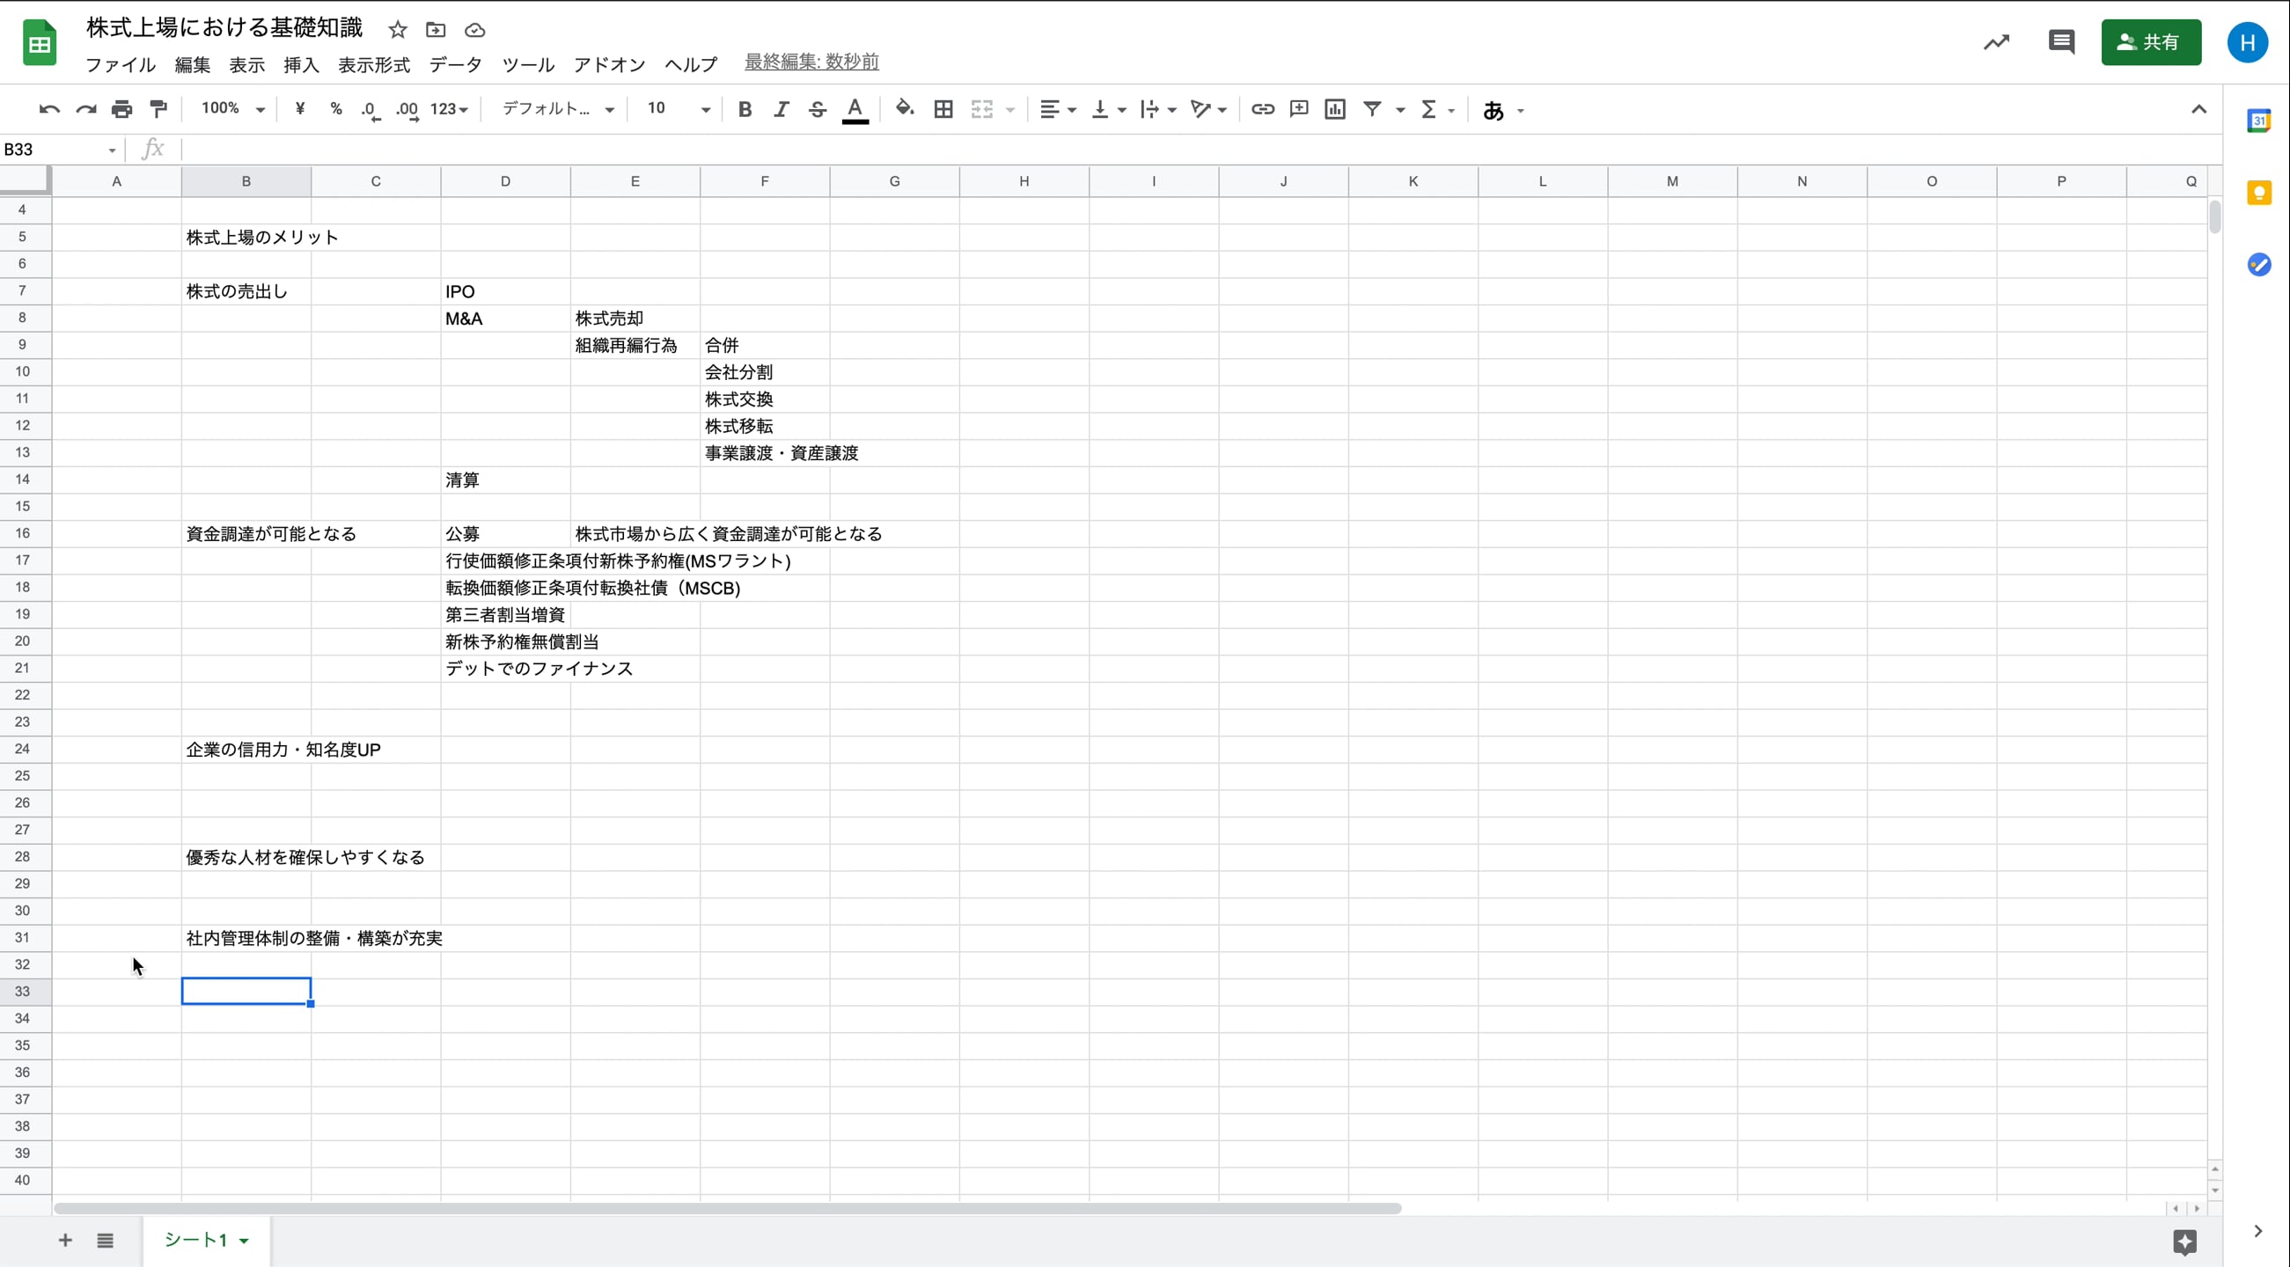Open the デフォルト font family dropdown
Viewport: 2290px width, 1267px height.
[x=557, y=109]
